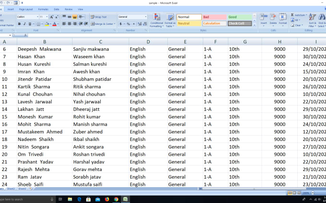Image resolution: width=326 pixels, height=203 pixels.
Task: Apply Middle Align to cell
Action: [70, 17]
